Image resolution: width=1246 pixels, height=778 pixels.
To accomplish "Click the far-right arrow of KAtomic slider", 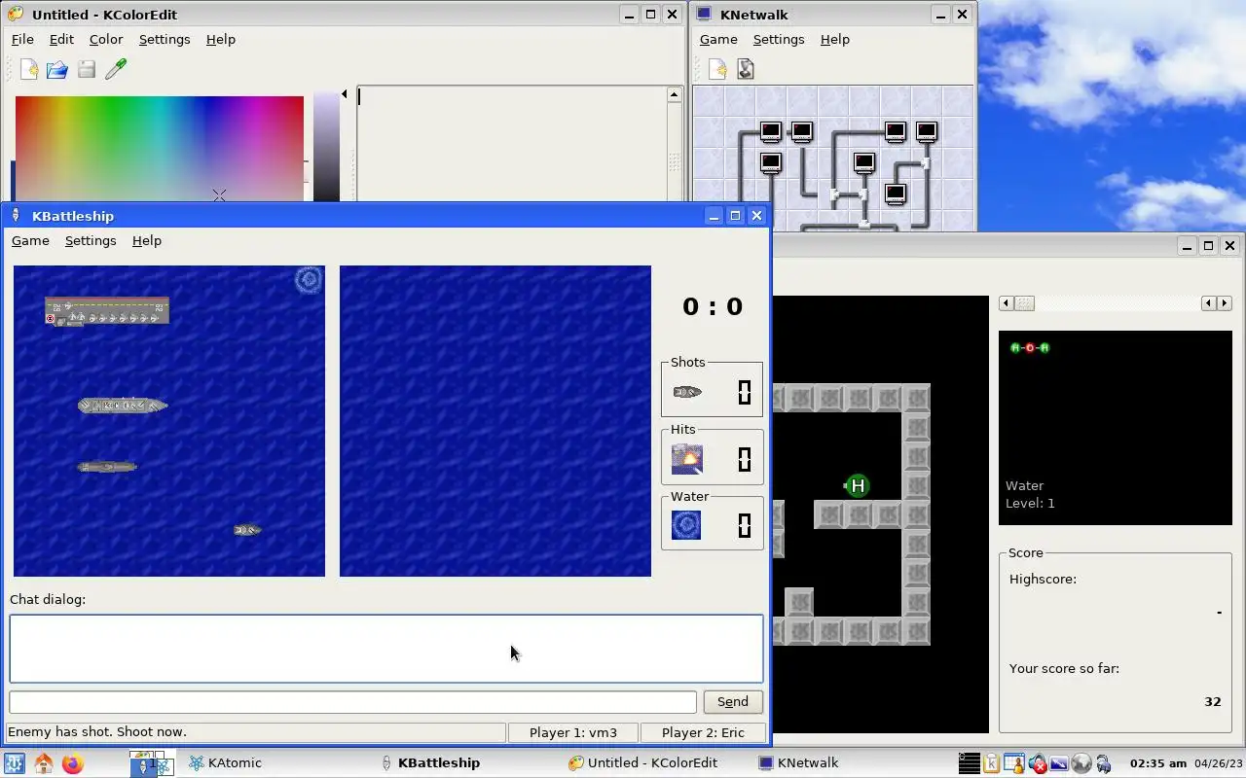I will click(x=1225, y=303).
